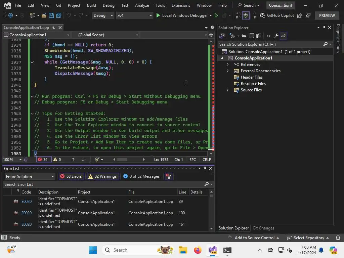Click the Search Solution Explorer field
Viewport: 344px width, 258px height.
tap(271, 44)
